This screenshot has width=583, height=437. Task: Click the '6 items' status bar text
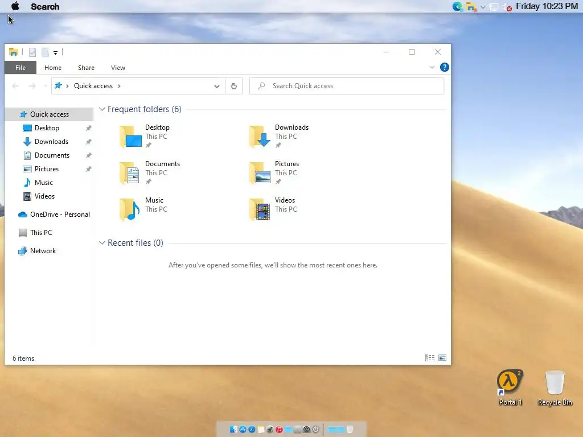tap(23, 358)
